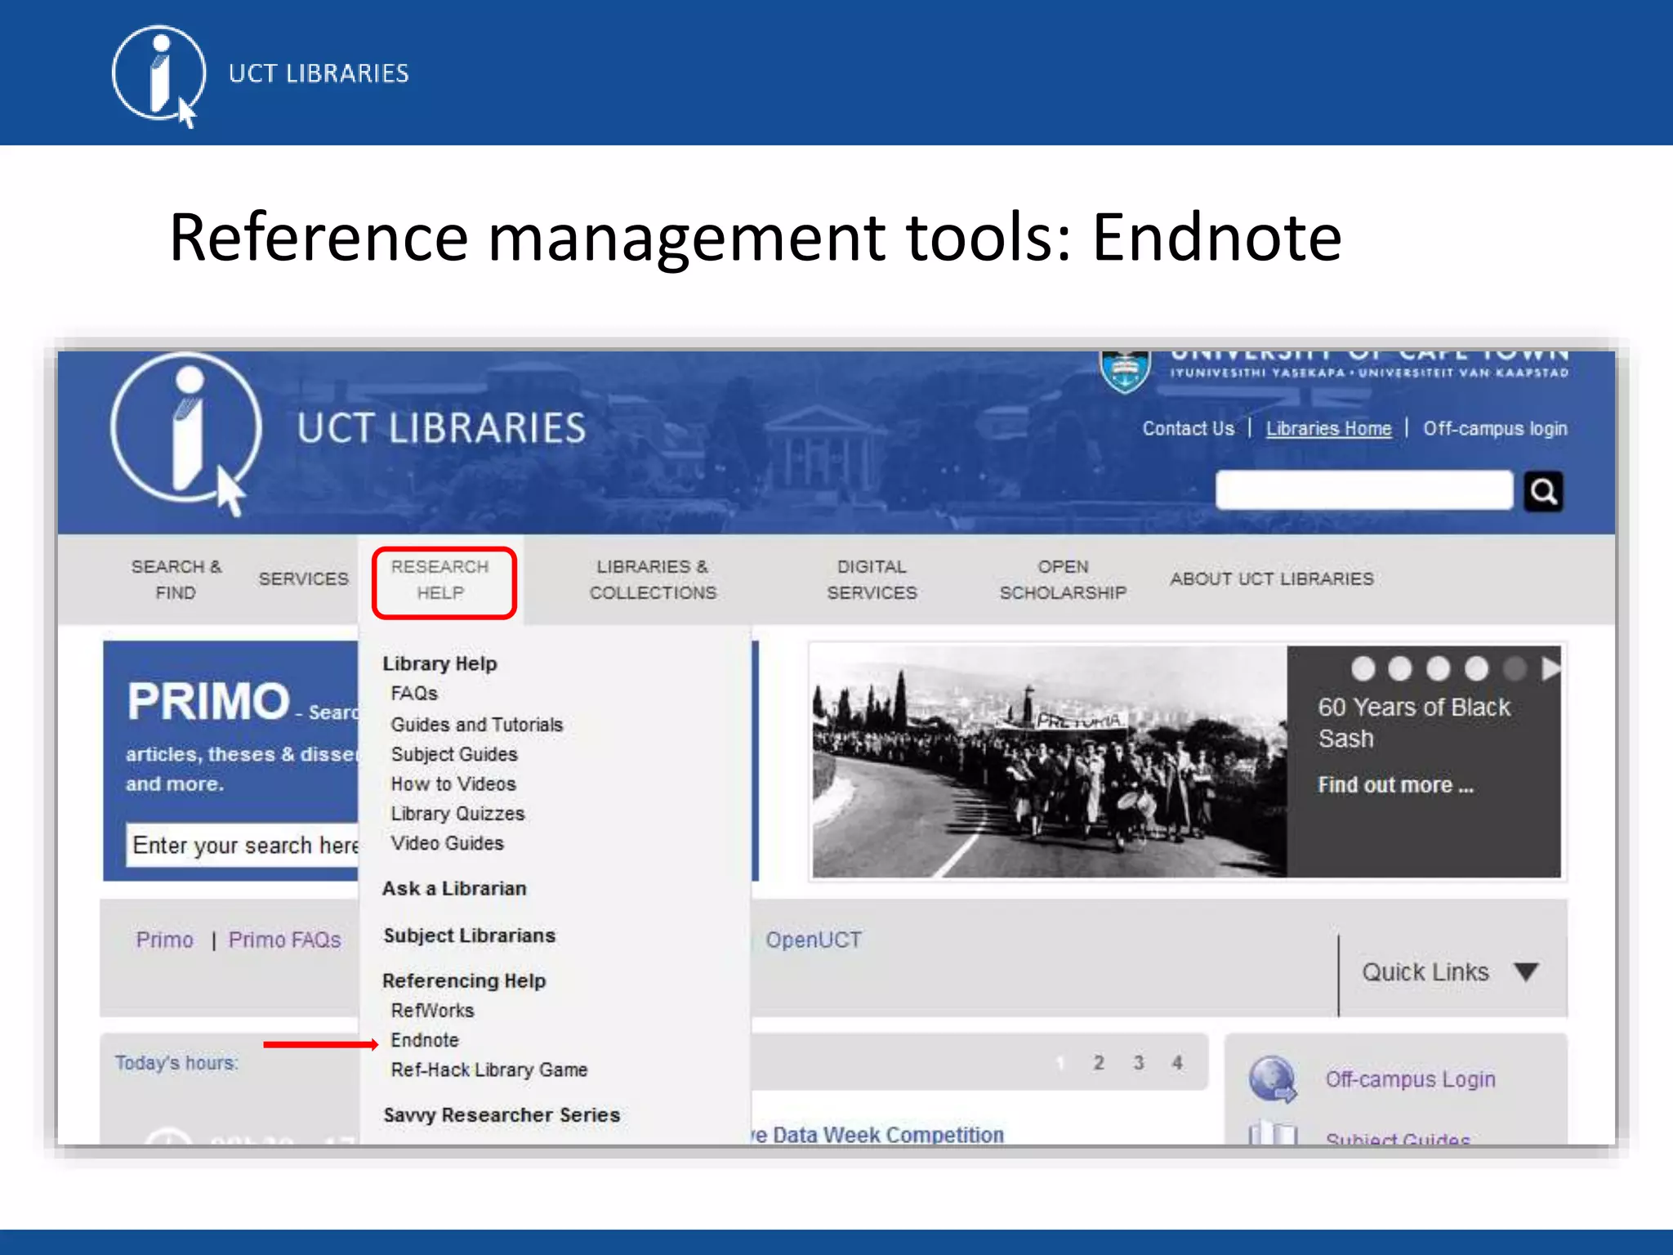Viewport: 1673px width, 1255px height.
Task: Choose Endnote under Referencing Help
Action: (x=425, y=1040)
